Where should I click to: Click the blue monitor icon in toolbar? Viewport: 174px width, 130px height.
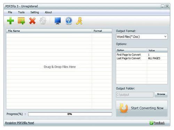[58, 21]
